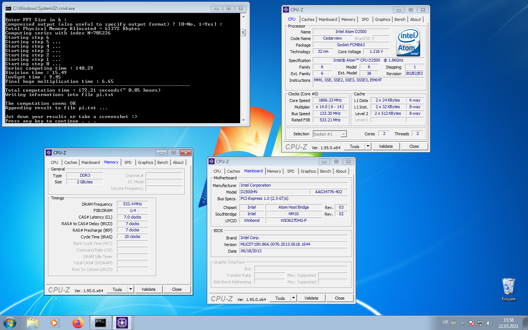Click the Mainboard window's CPU-Z title icon

coord(212,161)
